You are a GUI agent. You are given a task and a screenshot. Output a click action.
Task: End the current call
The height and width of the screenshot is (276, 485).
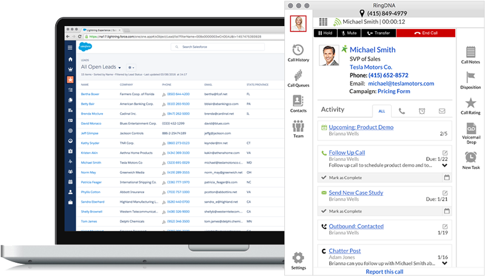[426, 33]
